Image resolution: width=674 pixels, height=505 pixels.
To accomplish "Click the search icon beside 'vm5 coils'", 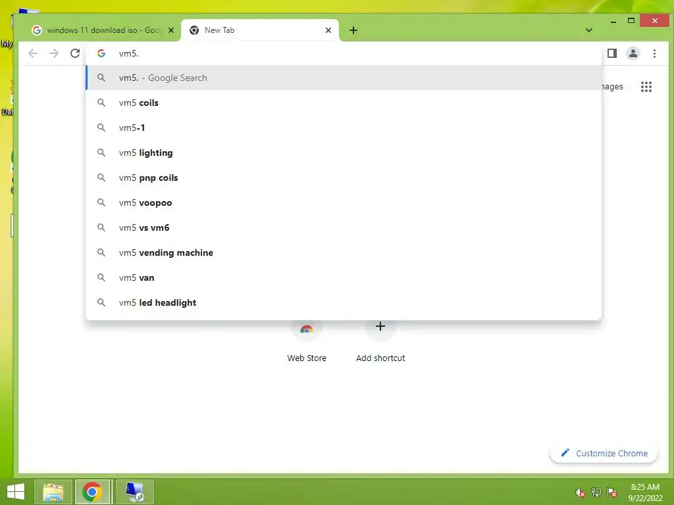I will (x=101, y=103).
